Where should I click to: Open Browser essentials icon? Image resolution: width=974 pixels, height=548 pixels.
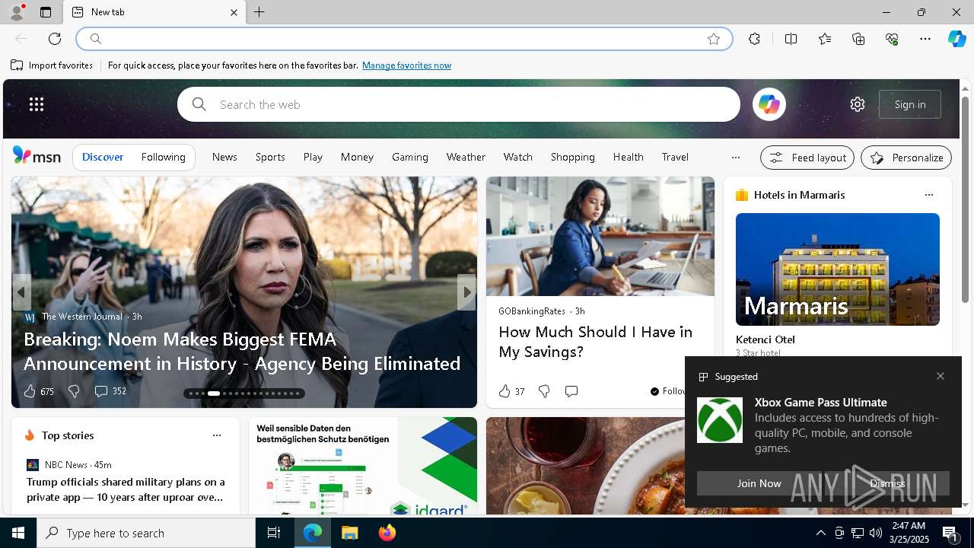pyautogui.click(x=892, y=39)
